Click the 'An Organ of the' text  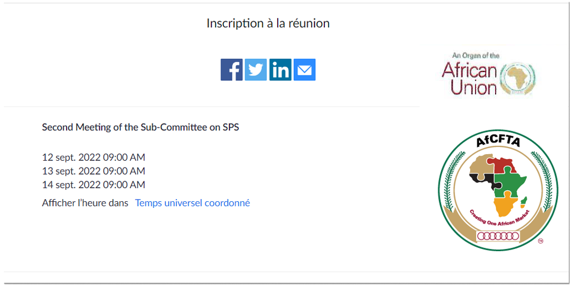pyautogui.click(x=476, y=56)
